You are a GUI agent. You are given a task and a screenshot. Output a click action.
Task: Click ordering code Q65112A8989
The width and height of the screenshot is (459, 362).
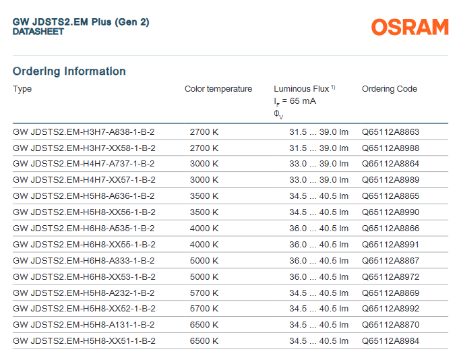pyautogui.click(x=390, y=179)
